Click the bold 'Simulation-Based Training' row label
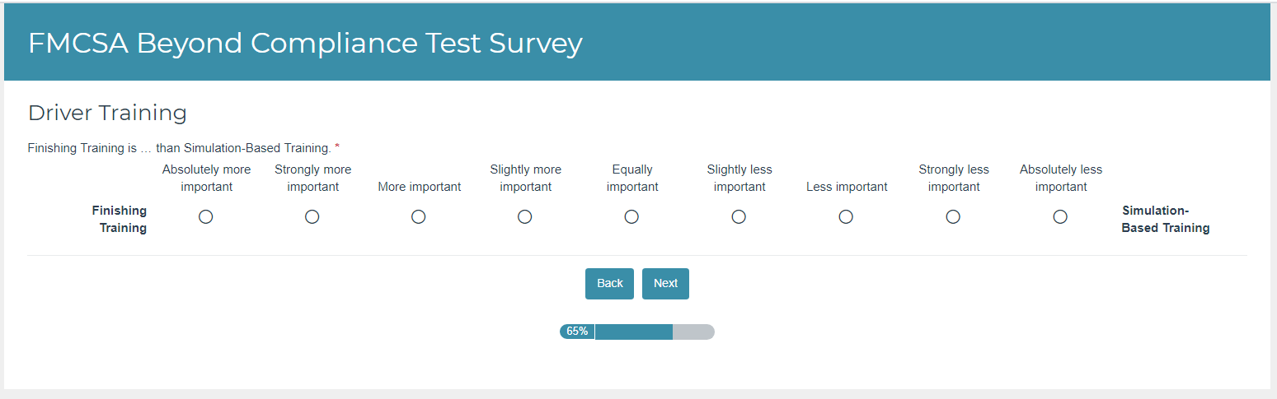This screenshot has height=399, width=1277. click(1165, 220)
